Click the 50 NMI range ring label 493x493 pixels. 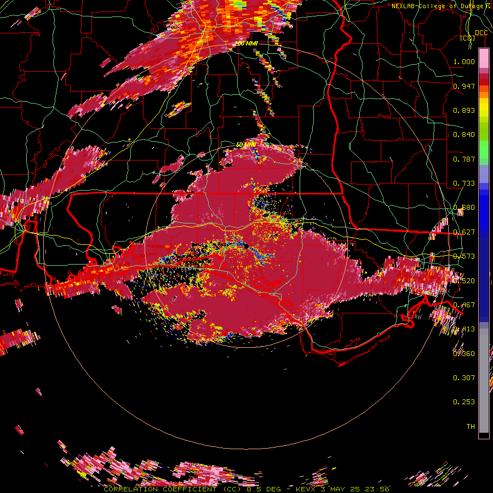(246, 145)
